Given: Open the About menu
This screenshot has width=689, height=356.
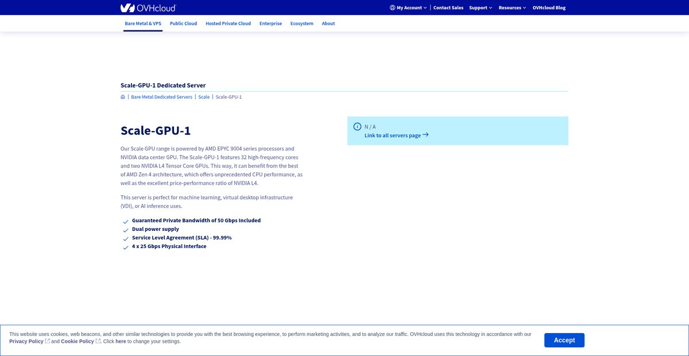Looking at the screenshot, I should (x=328, y=24).
